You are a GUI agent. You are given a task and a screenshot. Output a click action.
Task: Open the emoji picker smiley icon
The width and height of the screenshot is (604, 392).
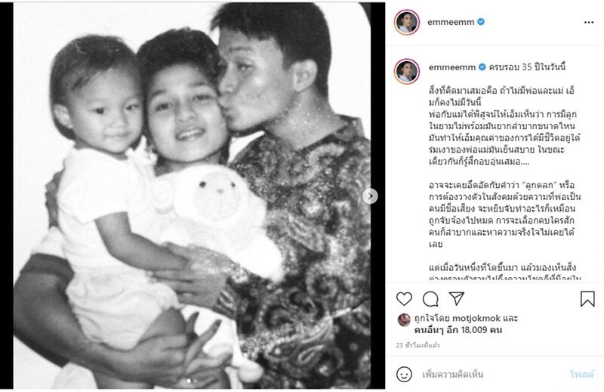[404, 375]
